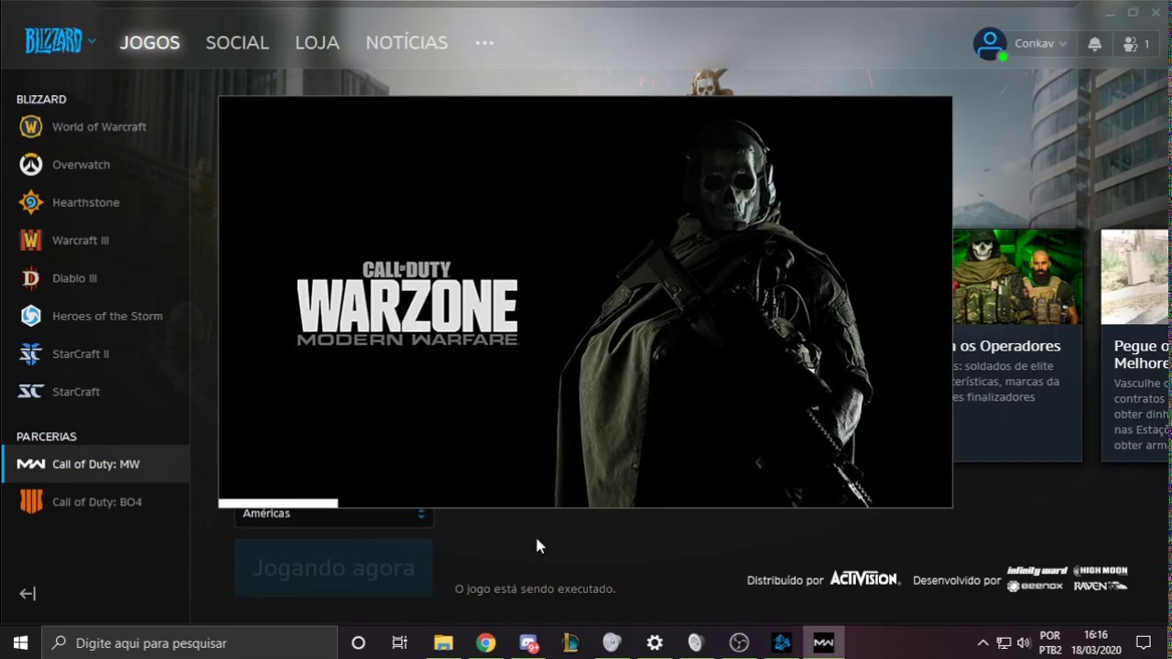Click the Conkav profile avatar
1172x659 pixels.
tap(989, 44)
